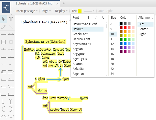Close the Ephesians 1:1-23 tab
Viewport: 156px width, 120px height.
(x=57, y=4)
